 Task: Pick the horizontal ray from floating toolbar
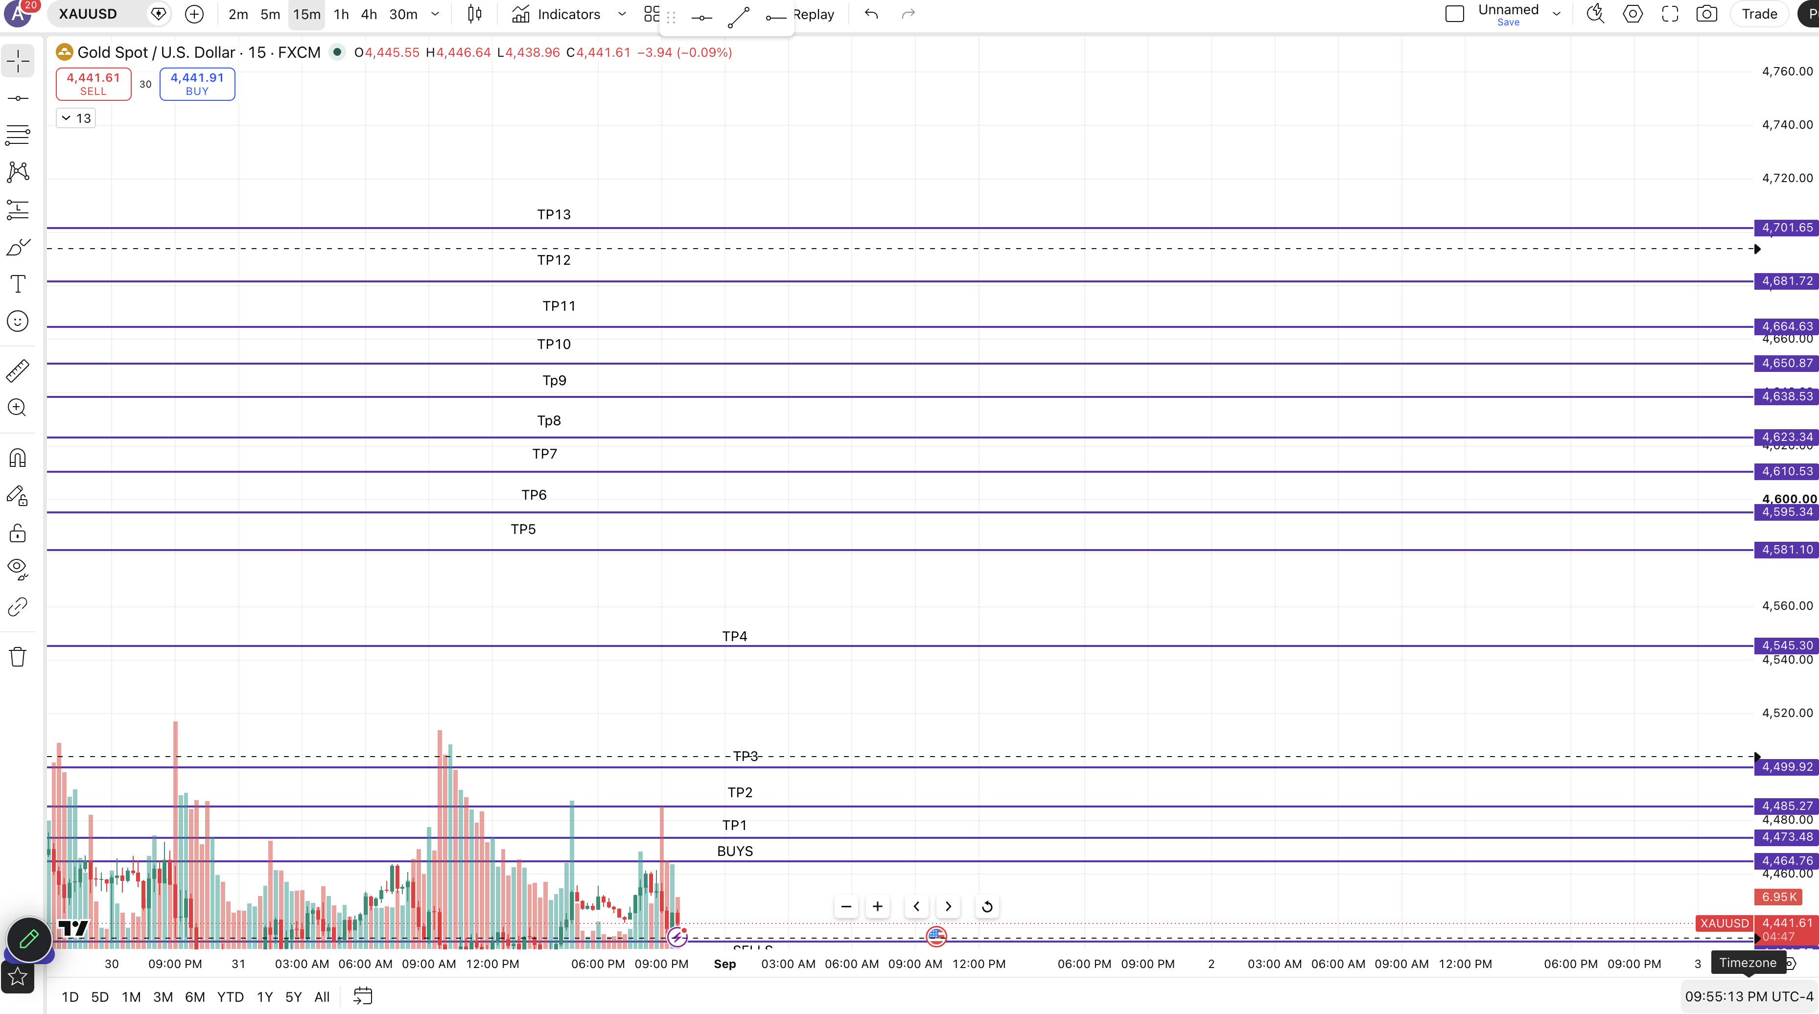point(775,17)
